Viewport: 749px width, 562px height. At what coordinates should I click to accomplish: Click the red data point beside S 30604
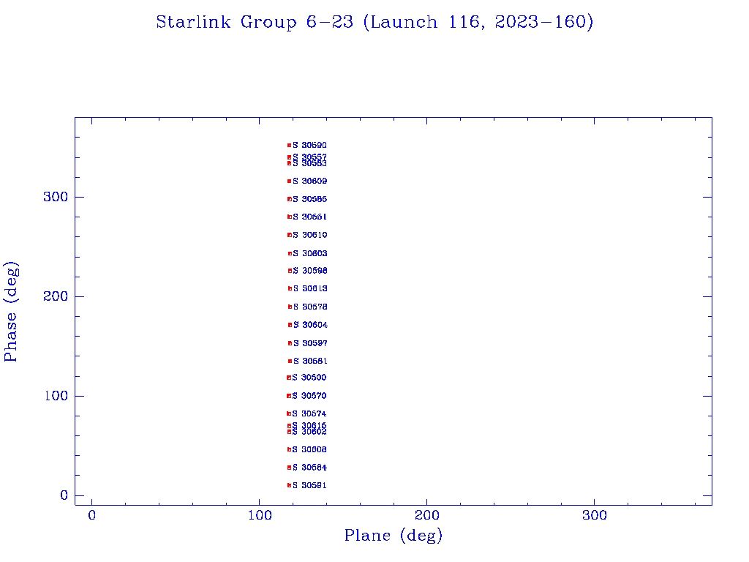(x=290, y=325)
